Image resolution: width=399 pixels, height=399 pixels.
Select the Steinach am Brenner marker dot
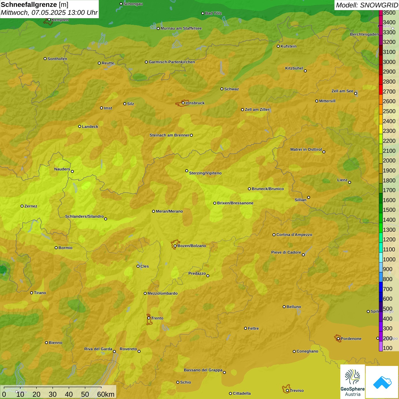click(191, 135)
